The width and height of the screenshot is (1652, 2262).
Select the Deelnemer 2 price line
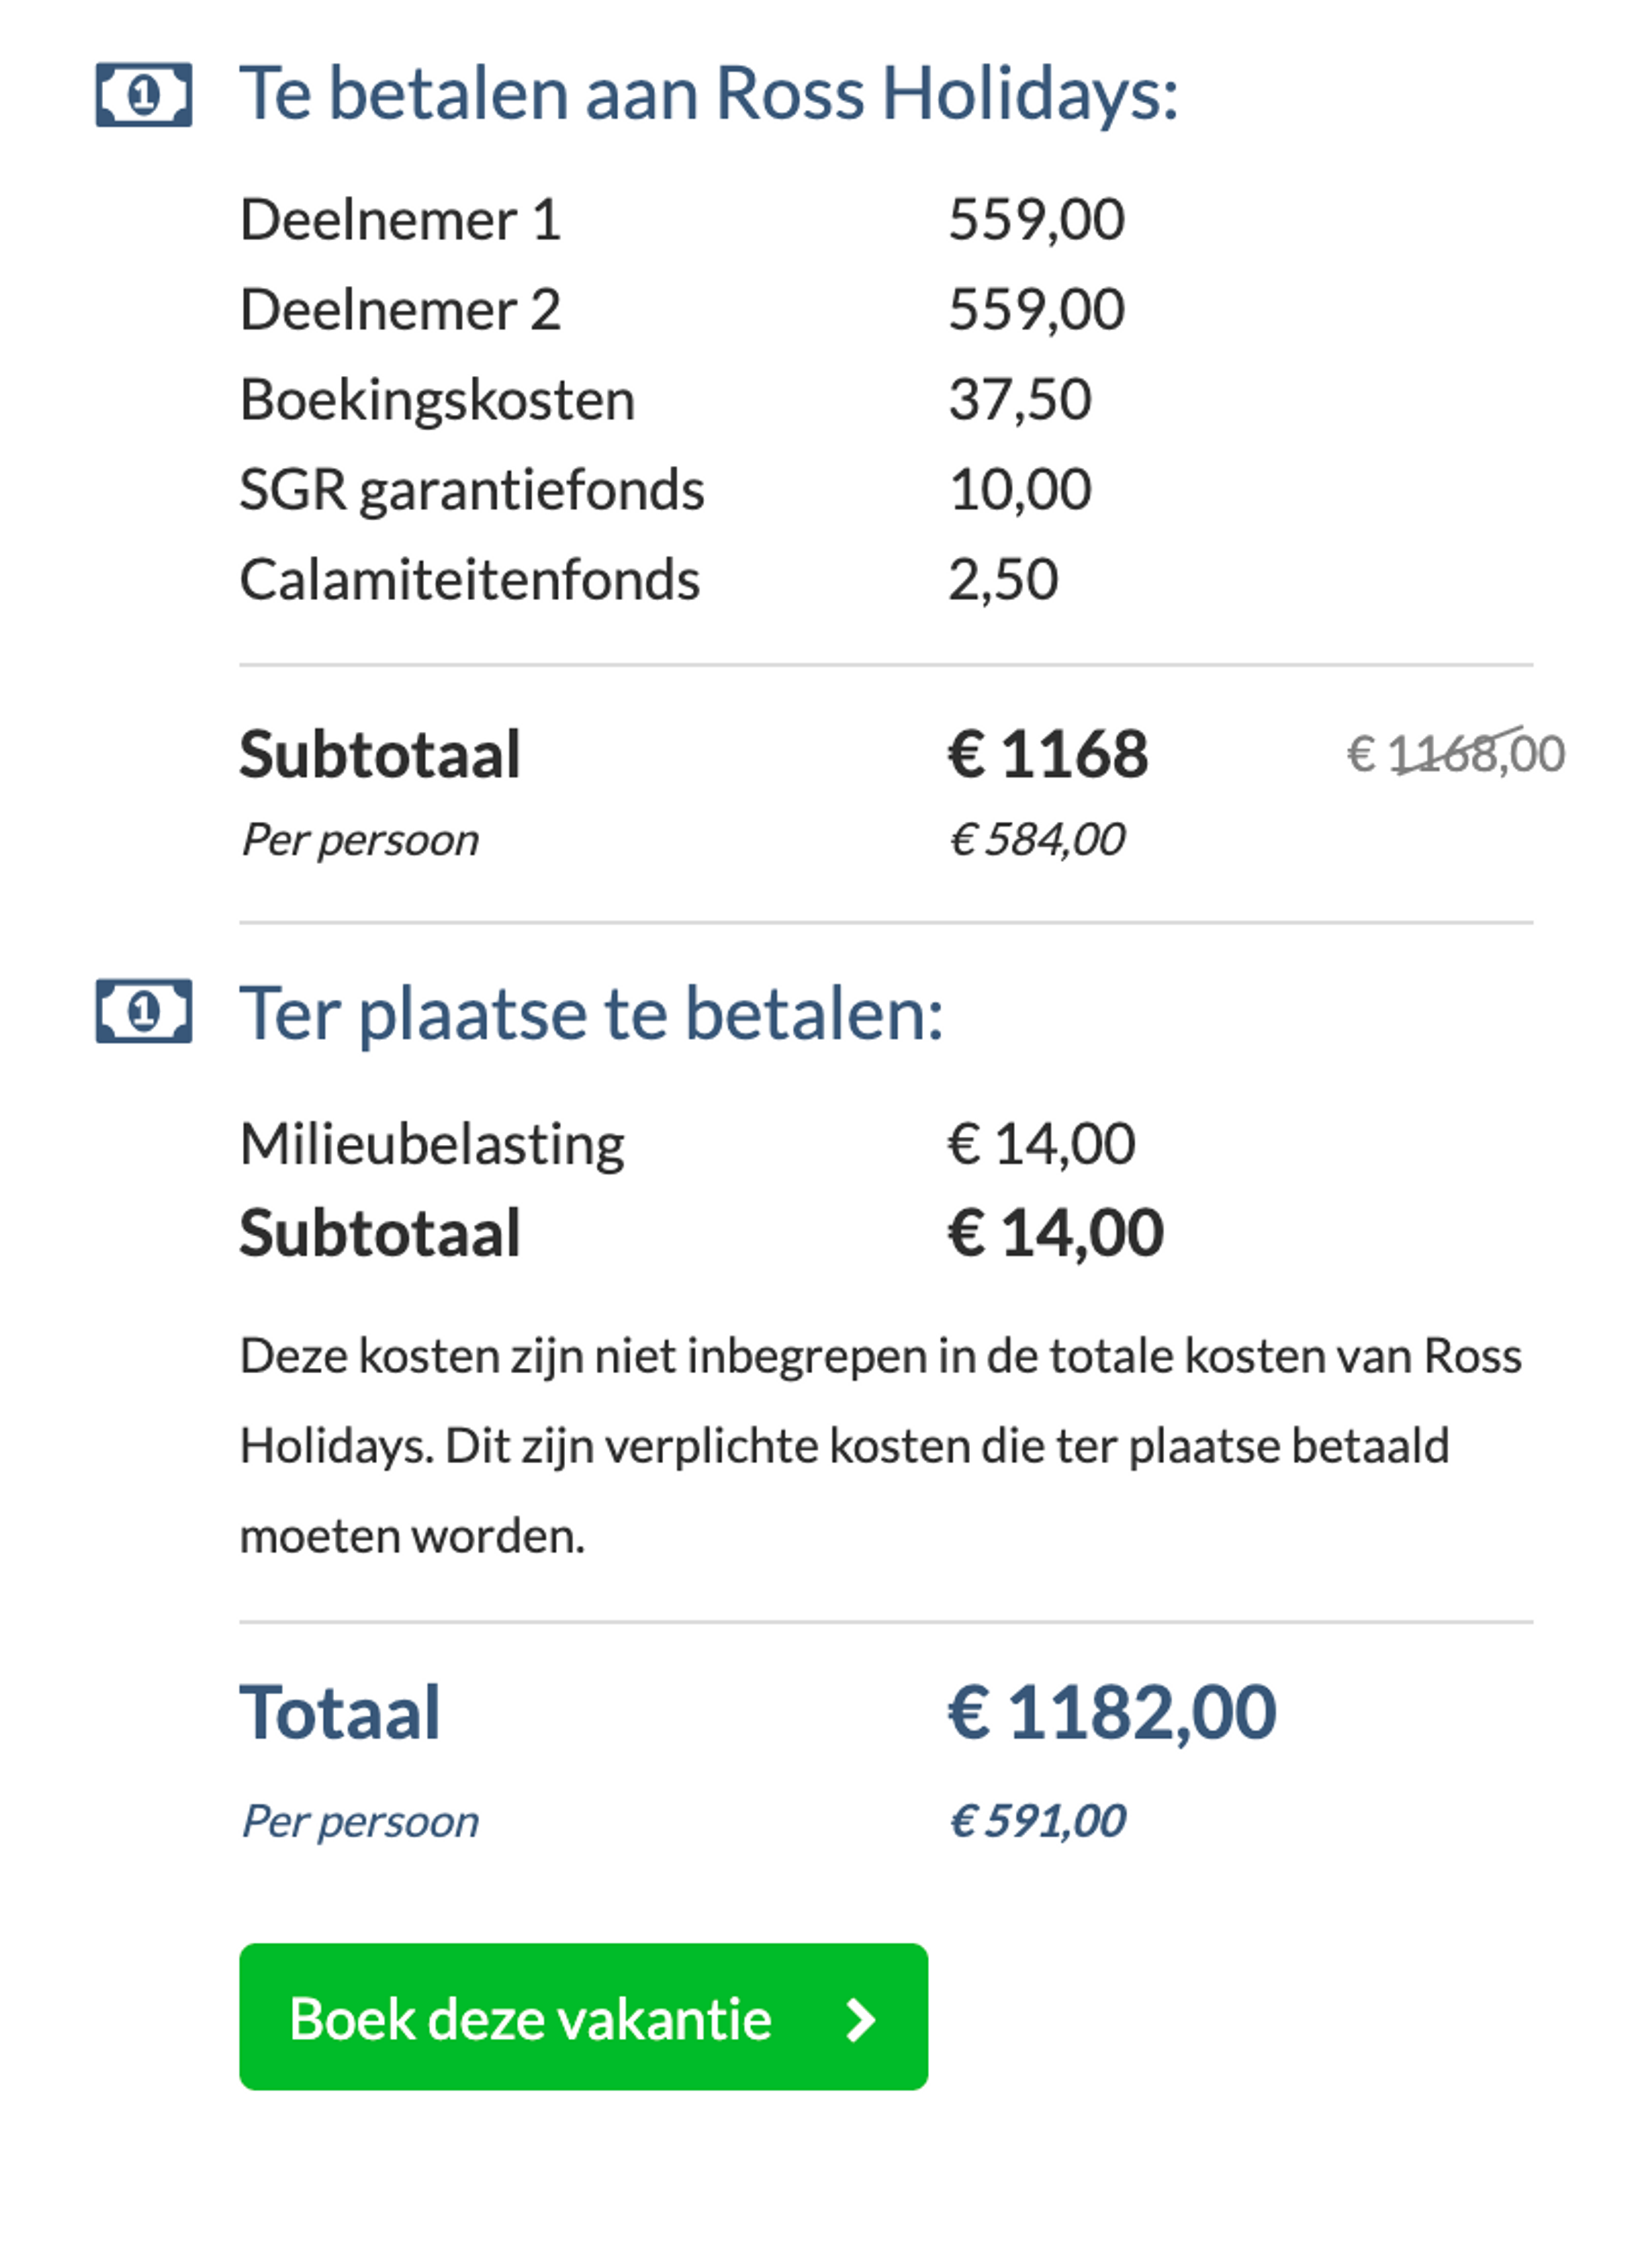coord(1037,310)
